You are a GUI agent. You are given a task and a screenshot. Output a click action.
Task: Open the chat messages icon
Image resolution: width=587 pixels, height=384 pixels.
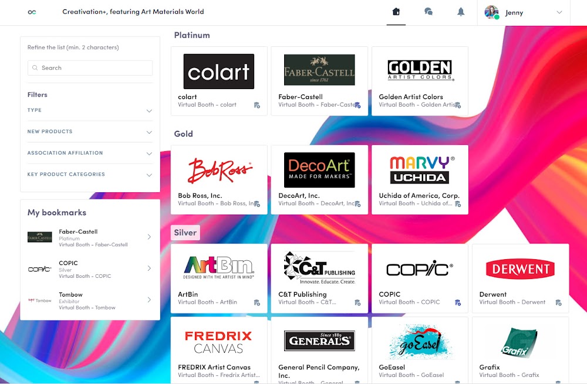click(x=429, y=12)
